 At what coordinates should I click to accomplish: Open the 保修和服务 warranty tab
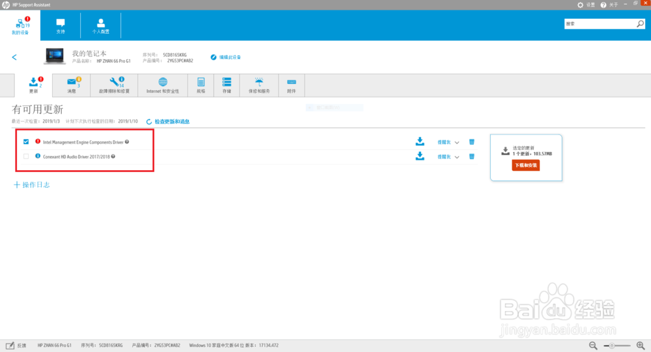coord(259,85)
